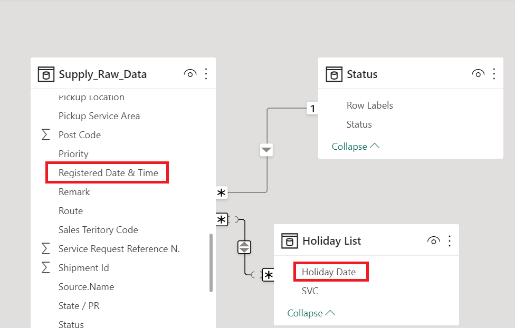Click the many marker on the Status relationship line at Supply_Raw_Data

click(x=222, y=192)
